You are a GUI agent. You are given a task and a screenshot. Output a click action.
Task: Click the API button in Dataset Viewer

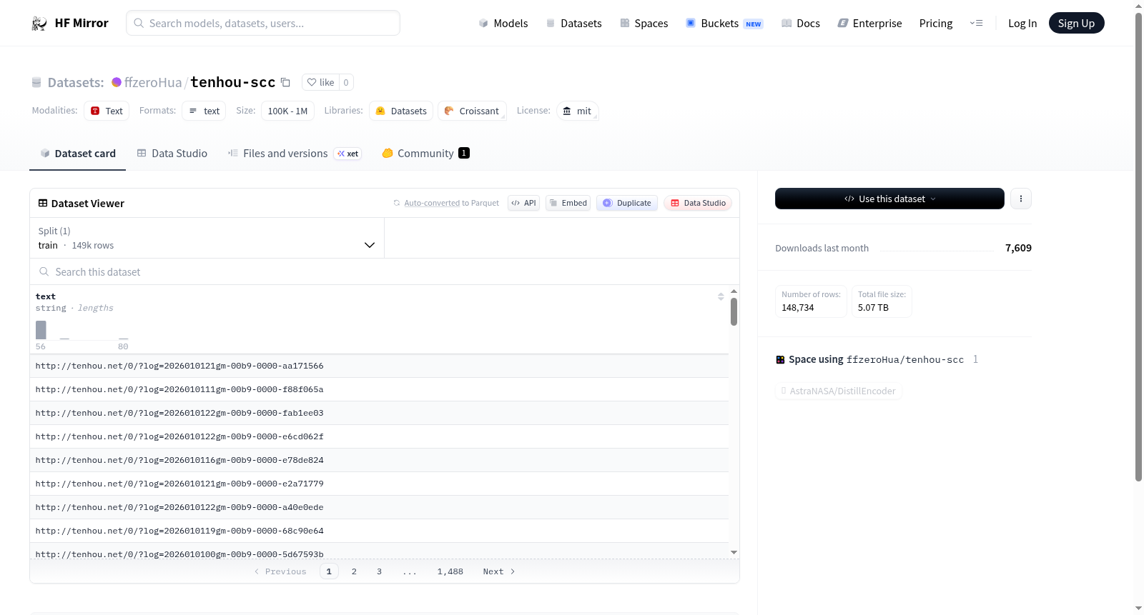click(523, 203)
